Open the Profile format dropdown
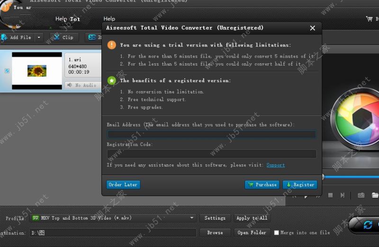Image resolution: width=379 pixels, height=247 pixels. tap(113, 218)
